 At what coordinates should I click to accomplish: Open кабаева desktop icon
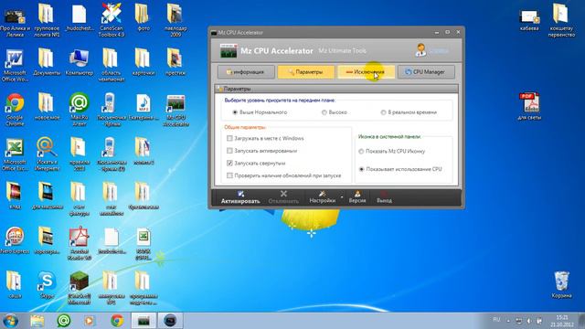(x=529, y=20)
